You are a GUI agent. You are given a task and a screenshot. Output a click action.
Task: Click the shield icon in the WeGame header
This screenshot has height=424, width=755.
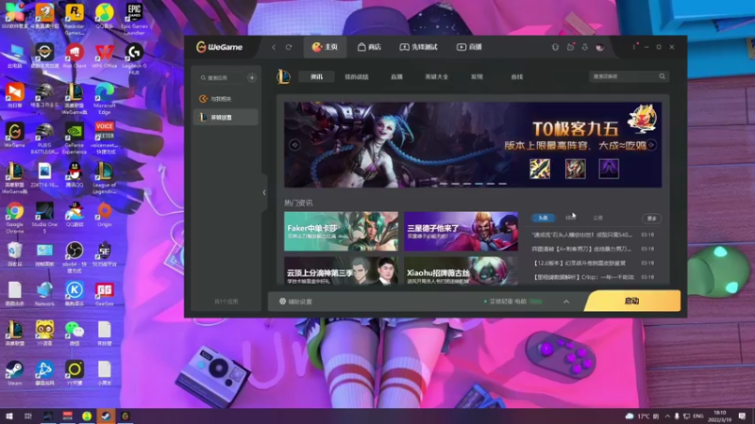555,47
